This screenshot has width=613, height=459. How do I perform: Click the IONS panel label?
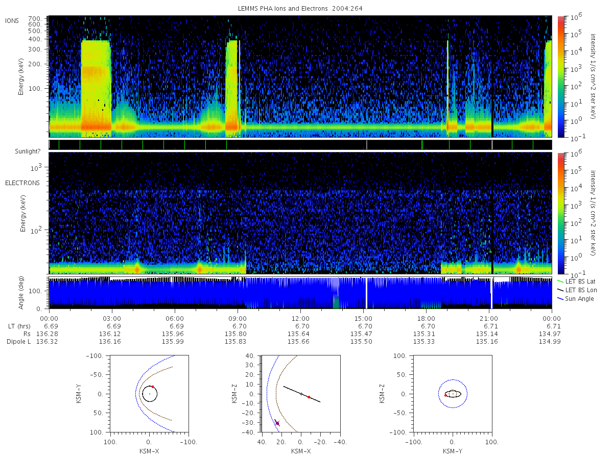coord(13,20)
